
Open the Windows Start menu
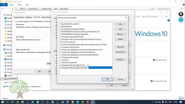click(2, 102)
